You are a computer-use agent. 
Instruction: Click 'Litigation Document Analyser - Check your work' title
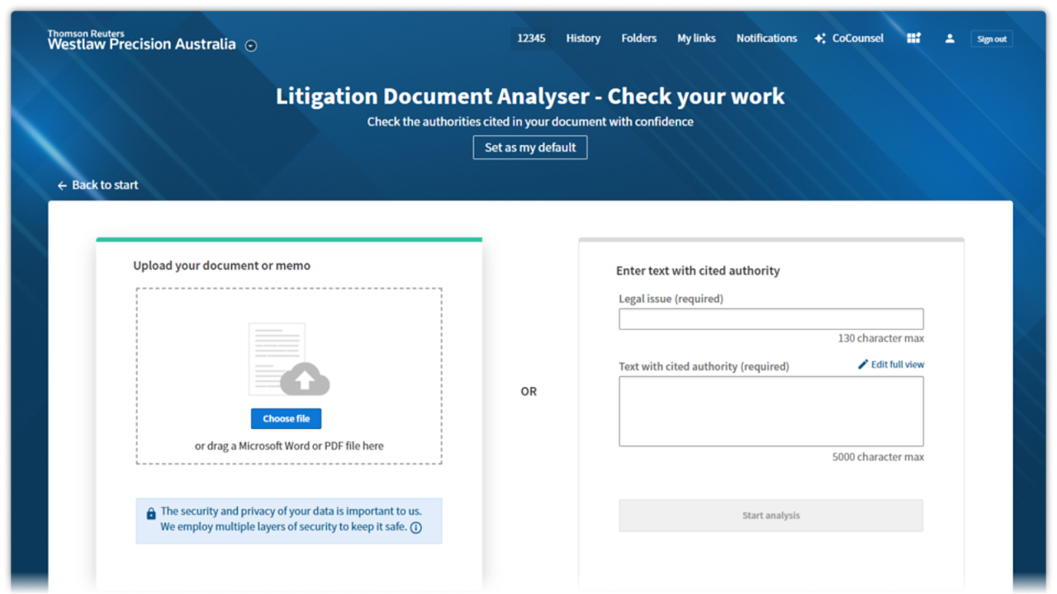pyautogui.click(x=530, y=97)
